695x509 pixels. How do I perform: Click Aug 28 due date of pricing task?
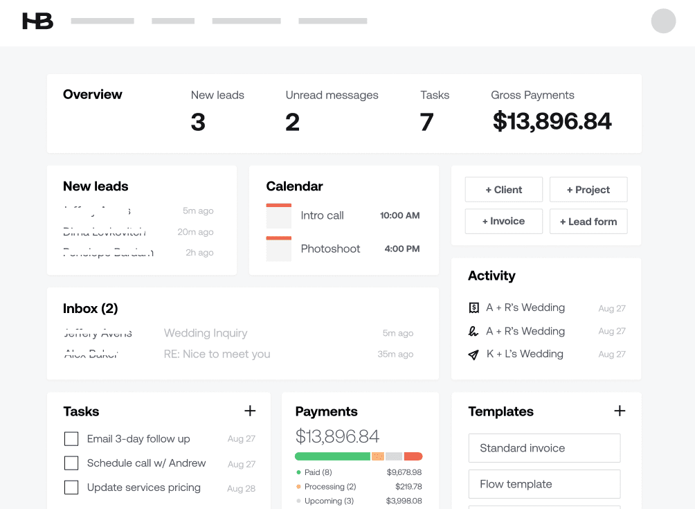click(241, 489)
